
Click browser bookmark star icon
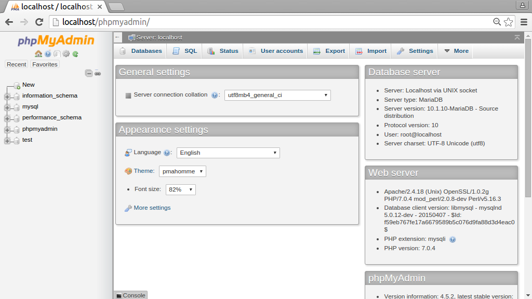point(508,22)
